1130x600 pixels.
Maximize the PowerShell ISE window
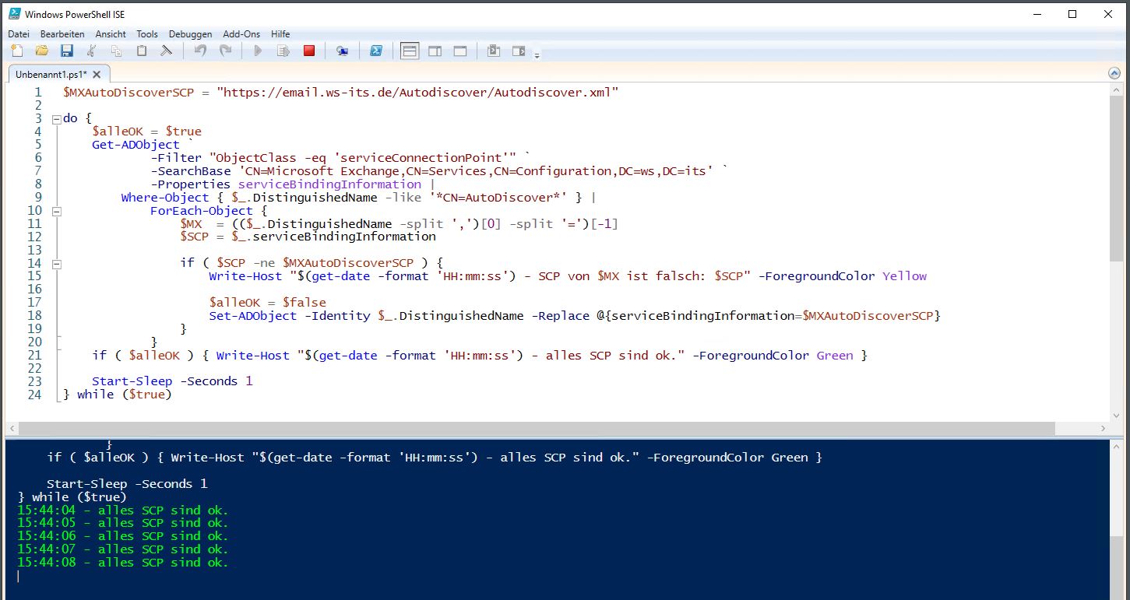[1072, 14]
